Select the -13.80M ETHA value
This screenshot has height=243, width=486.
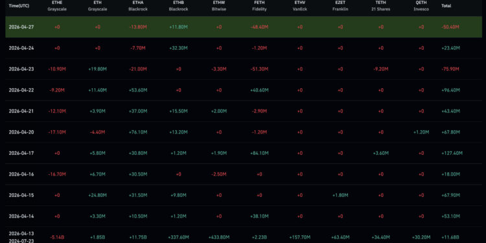click(x=138, y=27)
